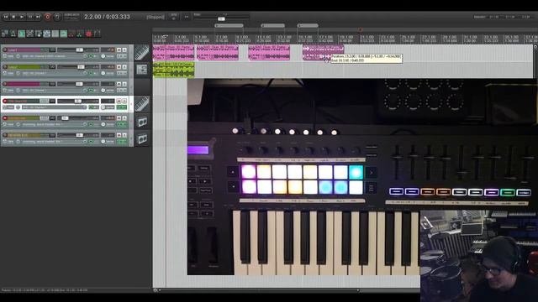Click the dark red ninth toolbar icon
538x302 pixels.
(72, 34)
